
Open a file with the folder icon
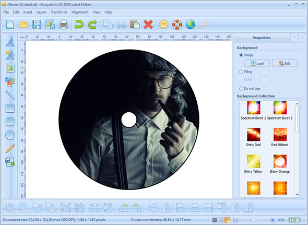click(x=23, y=25)
